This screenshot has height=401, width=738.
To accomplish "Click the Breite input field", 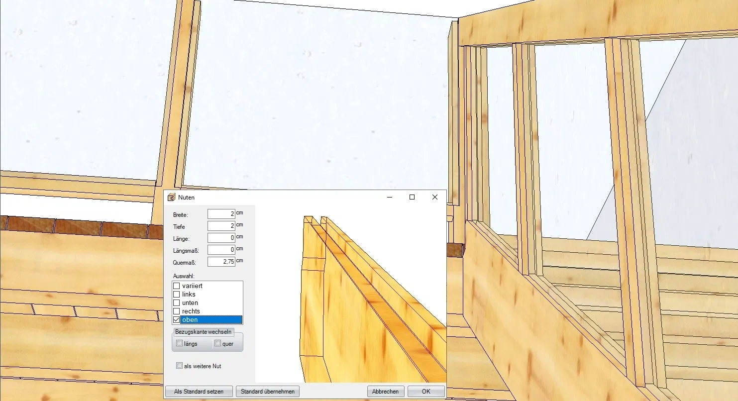I will point(221,214).
